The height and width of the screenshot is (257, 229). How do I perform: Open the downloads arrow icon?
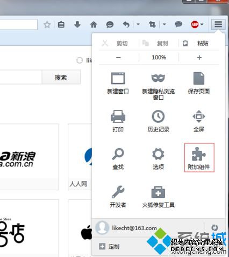pos(77,24)
